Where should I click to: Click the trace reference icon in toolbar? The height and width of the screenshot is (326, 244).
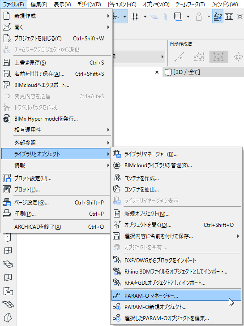(x=178, y=17)
